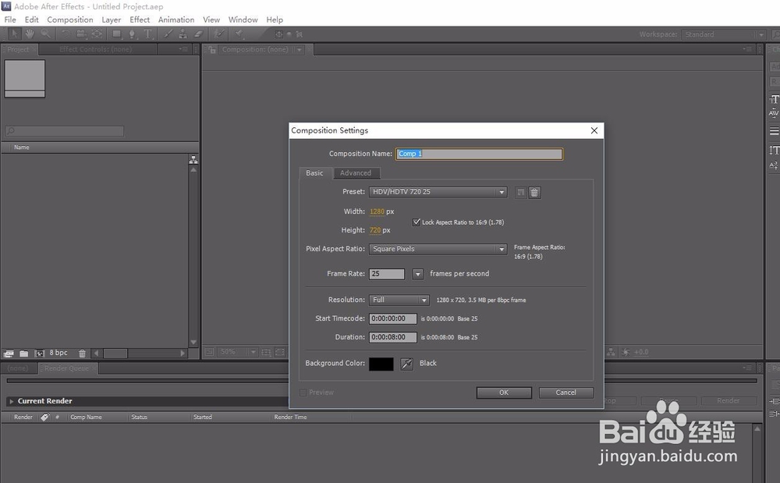Select the Zoom magnifier tool

[46, 34]
